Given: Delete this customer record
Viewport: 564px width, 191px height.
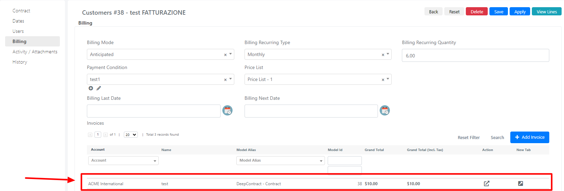Looking at the screenshot, I should [x=477, y=12].
